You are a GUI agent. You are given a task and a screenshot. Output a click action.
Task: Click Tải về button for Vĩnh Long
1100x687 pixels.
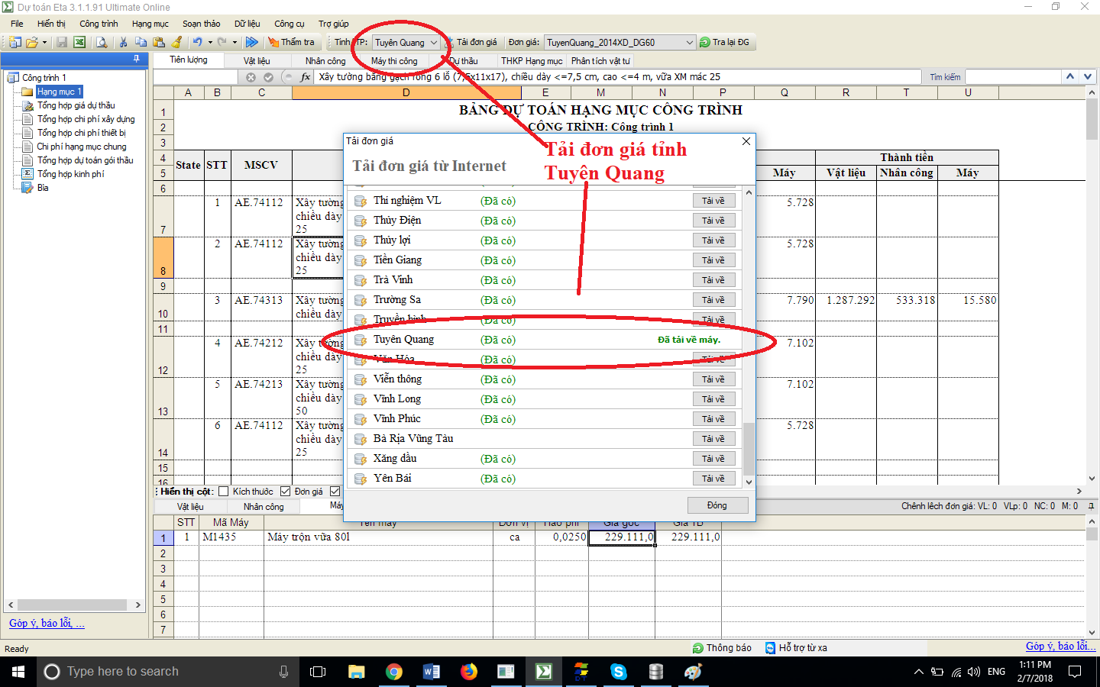[713, 399]
